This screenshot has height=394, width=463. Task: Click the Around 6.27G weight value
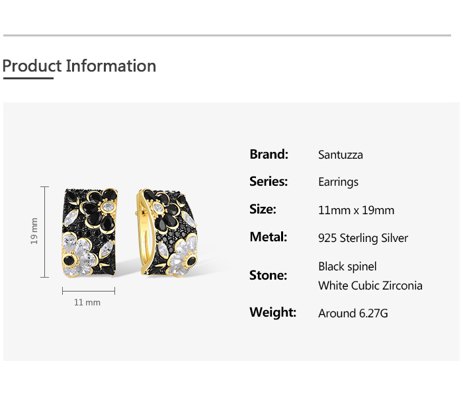[353, 313]
